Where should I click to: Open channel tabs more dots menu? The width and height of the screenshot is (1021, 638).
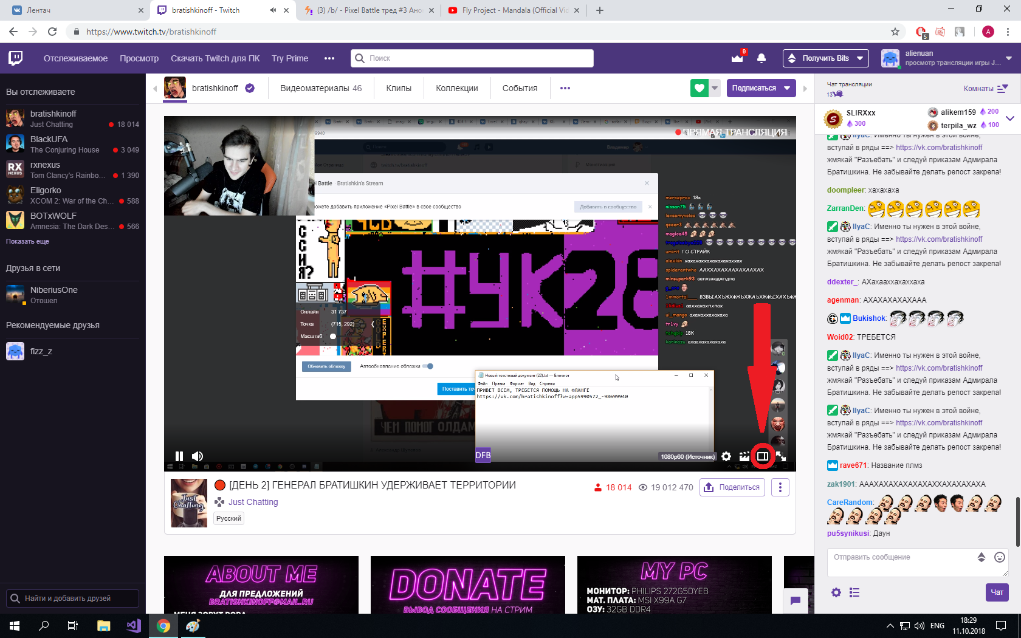click(x=565, y=88)
